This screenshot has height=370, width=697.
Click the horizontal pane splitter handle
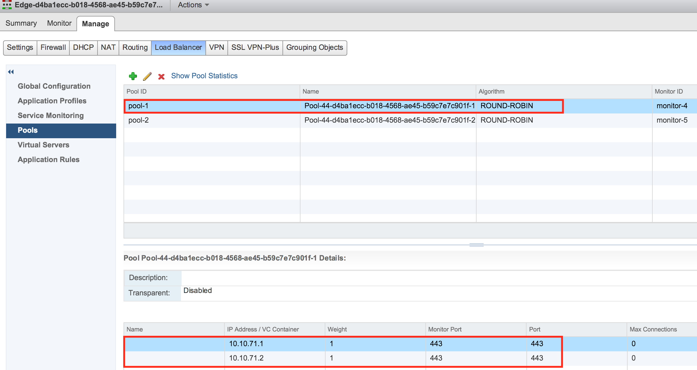coord(476,245)
